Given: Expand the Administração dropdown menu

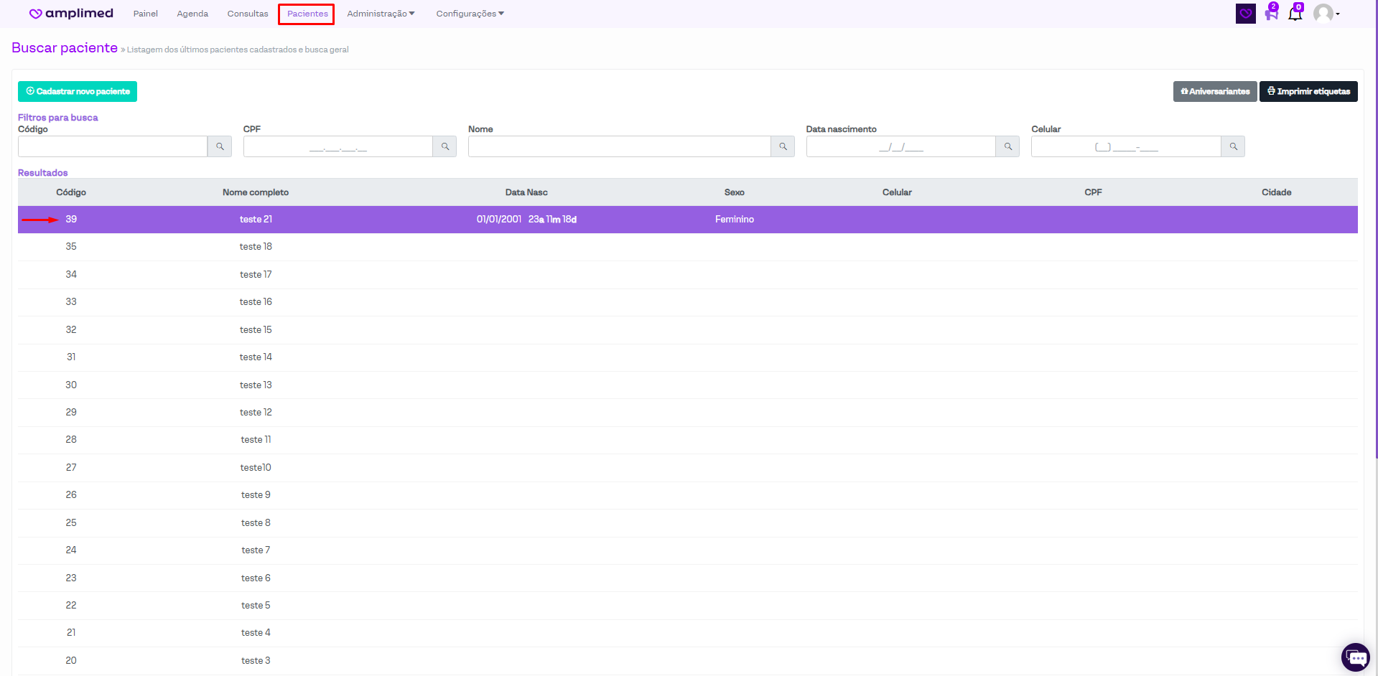Looking at the screenshot, I should (381, 14).
